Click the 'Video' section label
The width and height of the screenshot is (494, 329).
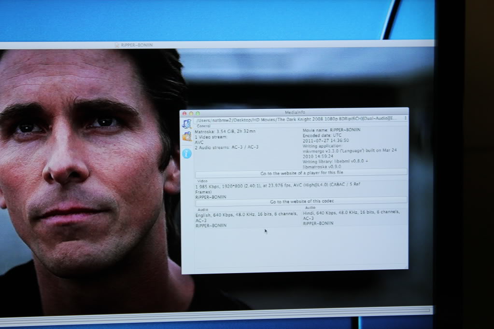point(202,181)
